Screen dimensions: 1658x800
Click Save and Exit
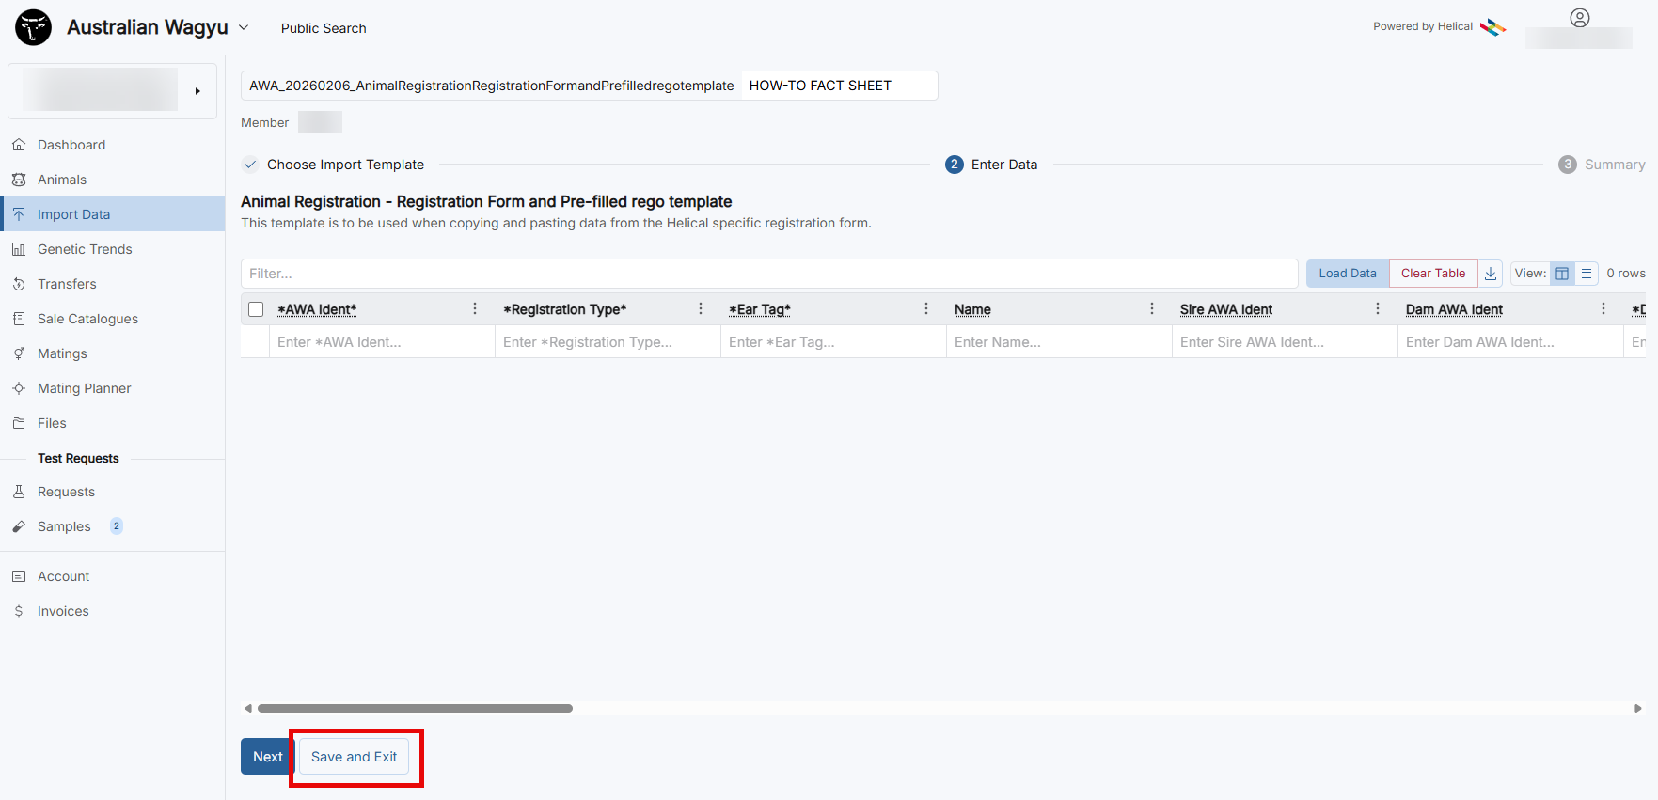354,757
